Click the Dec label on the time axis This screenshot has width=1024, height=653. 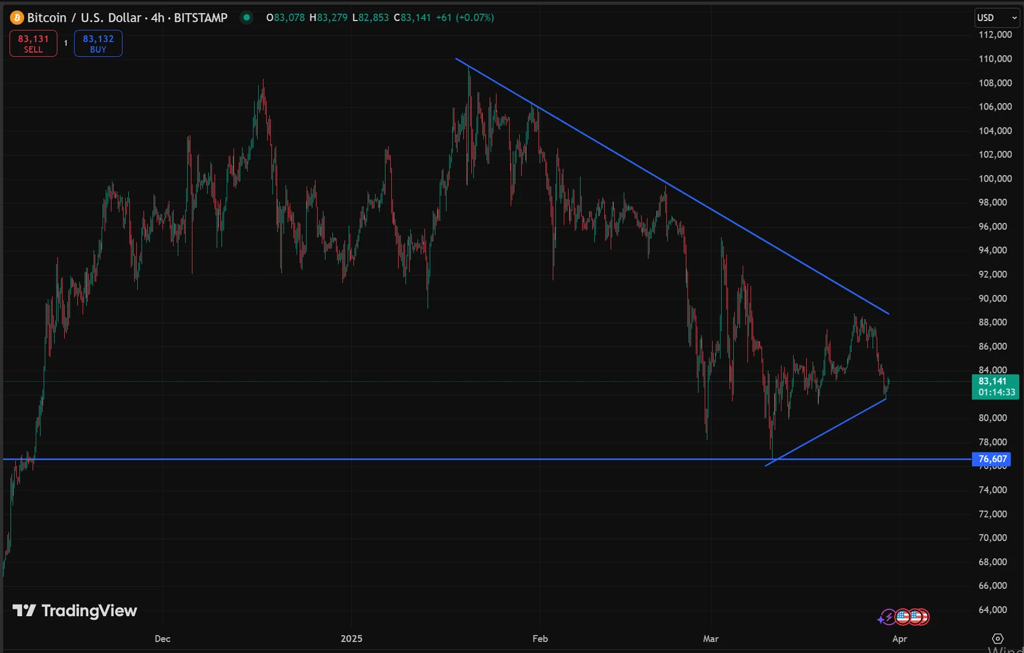(163, 638)
